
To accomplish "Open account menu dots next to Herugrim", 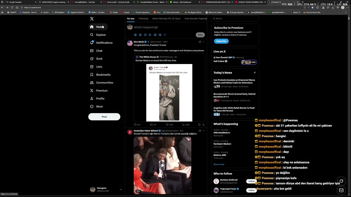I will coord(121,189).
